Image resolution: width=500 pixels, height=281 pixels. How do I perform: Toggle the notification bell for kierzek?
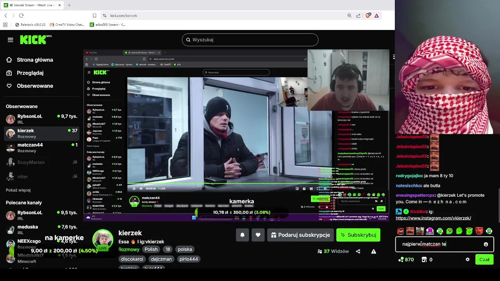coord(242,235)
